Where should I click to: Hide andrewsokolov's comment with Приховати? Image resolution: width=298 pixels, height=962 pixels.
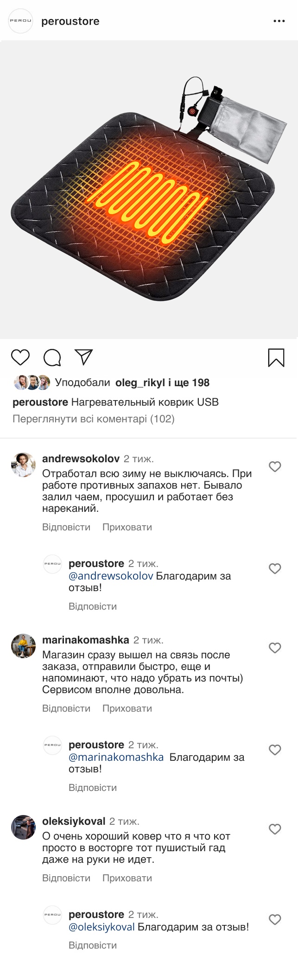127,527
